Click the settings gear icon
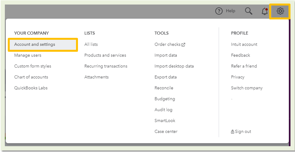Image resolution: width=295 pixels, height=152 pixels. 280,11
